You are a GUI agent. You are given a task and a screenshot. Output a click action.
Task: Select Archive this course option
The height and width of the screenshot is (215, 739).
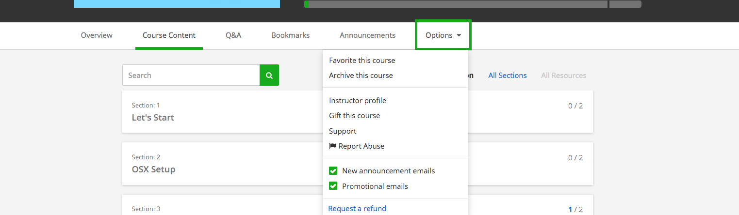tap(361, 76)
